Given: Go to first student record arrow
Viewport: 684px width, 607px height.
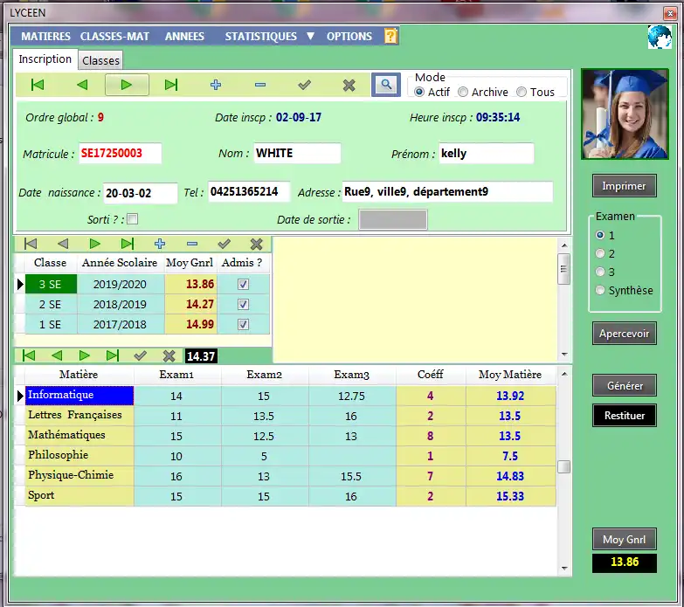Looking at the screenshot, I should pos(38,85).
